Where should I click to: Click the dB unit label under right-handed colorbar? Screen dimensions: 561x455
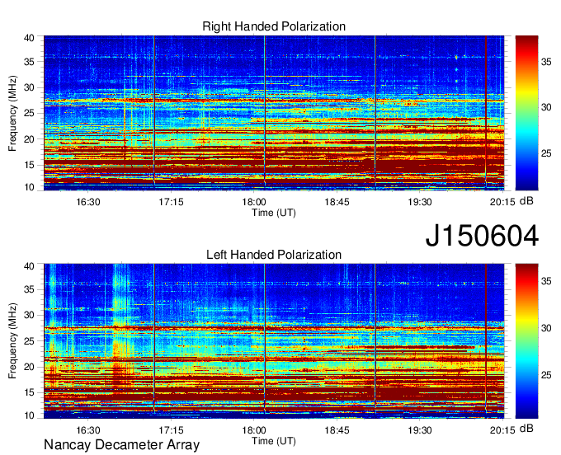(526, 201)
